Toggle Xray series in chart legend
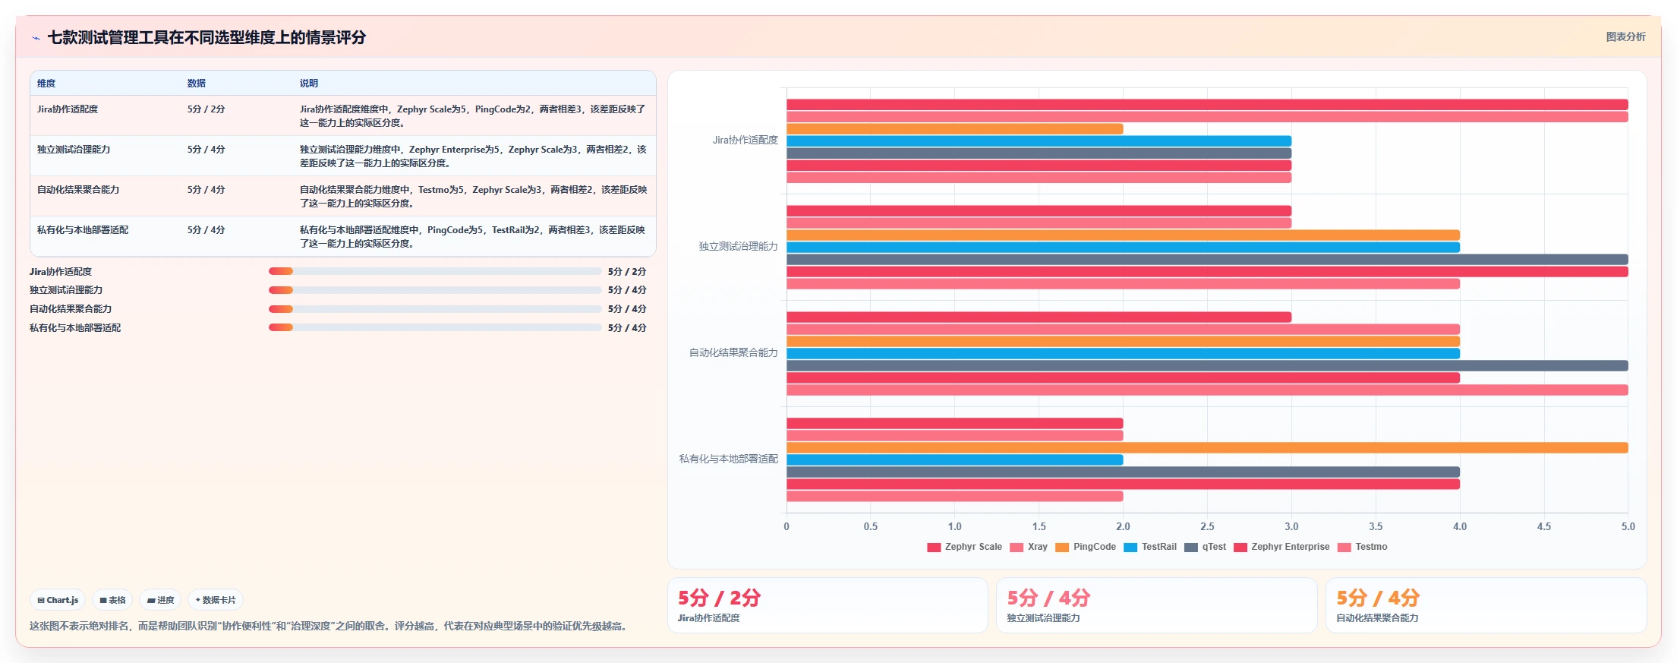Screen dimensions: 1677x663 point(1029,547)
